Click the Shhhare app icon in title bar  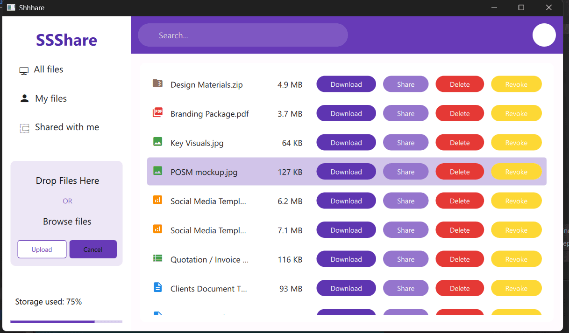[11, 7]
